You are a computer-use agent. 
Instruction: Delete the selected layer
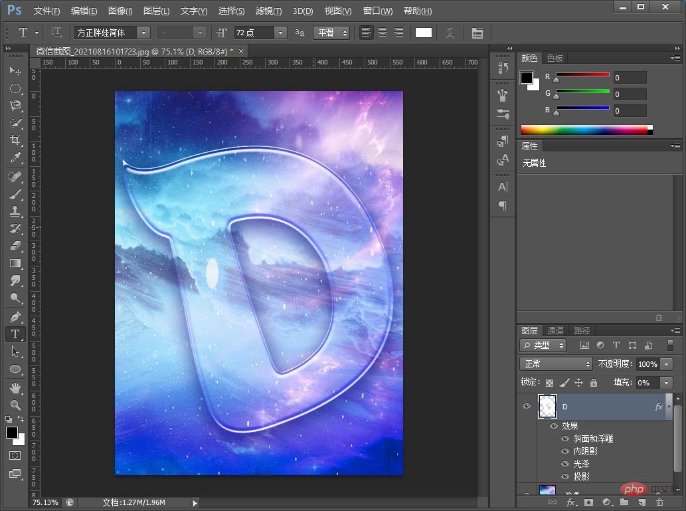click(659, 502)
